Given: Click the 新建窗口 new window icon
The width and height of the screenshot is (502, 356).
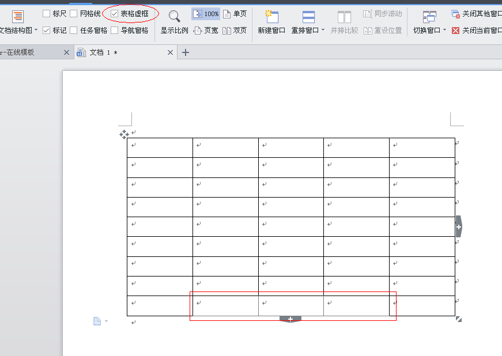Looking at the screenshot, I should (x=271, y=17).
